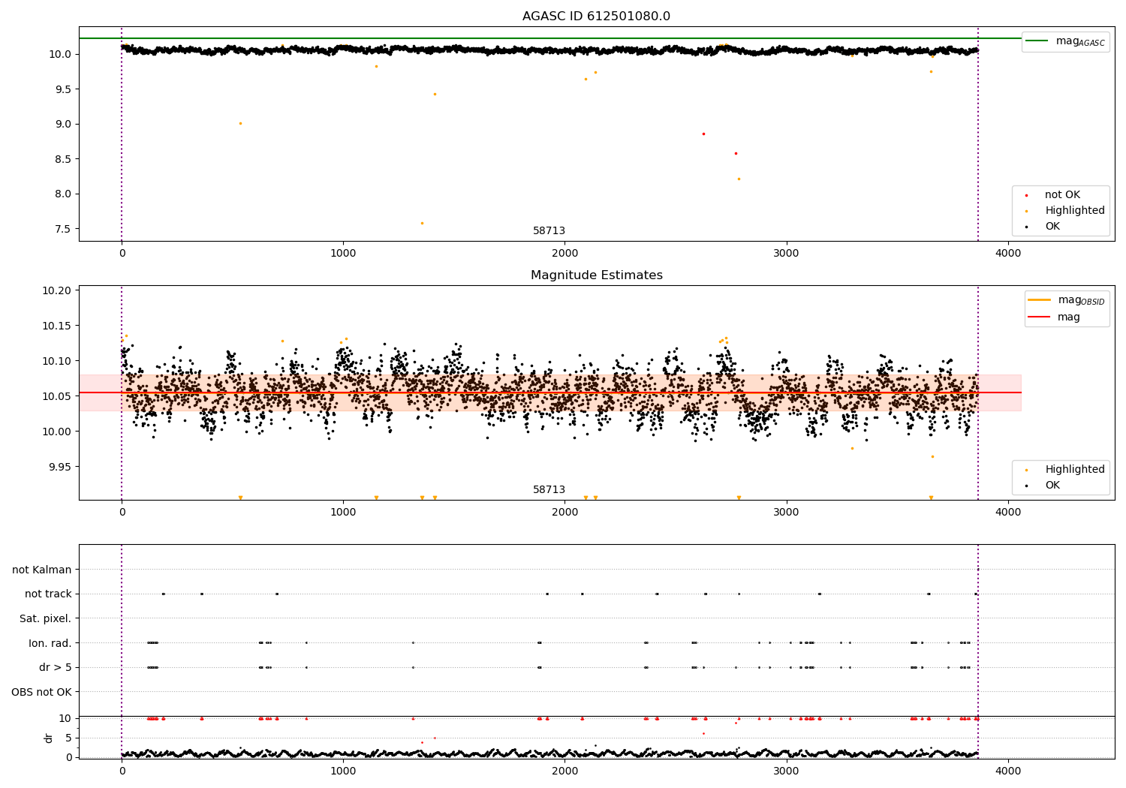The width and height of the screenshot is (1126, 788).
Task: Click the 'dr > 5' row label
Action: tap(56, 668)
